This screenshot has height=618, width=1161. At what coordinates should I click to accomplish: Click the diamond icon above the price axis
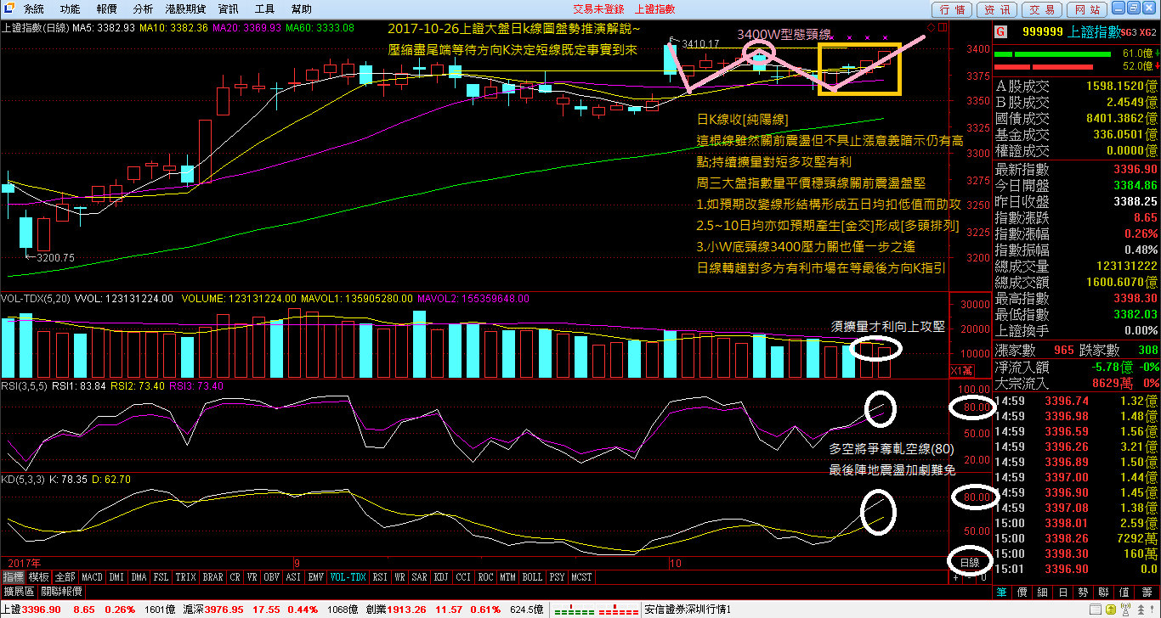(931, 28)
